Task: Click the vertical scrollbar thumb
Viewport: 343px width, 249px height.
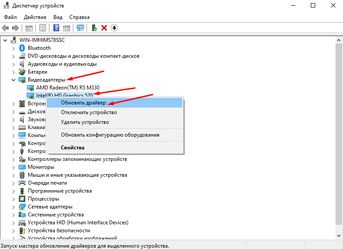Action: [x=339, y=134]
